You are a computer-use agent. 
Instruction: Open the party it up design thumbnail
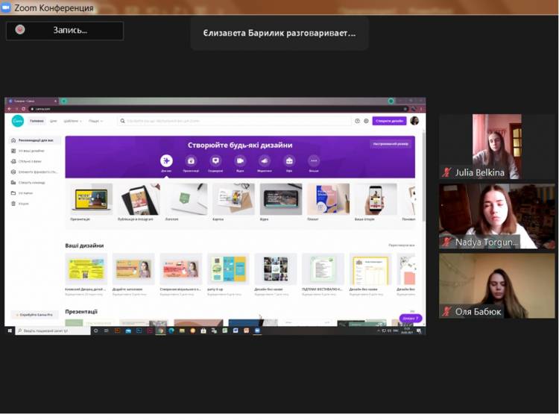click(x=228, y=269)
